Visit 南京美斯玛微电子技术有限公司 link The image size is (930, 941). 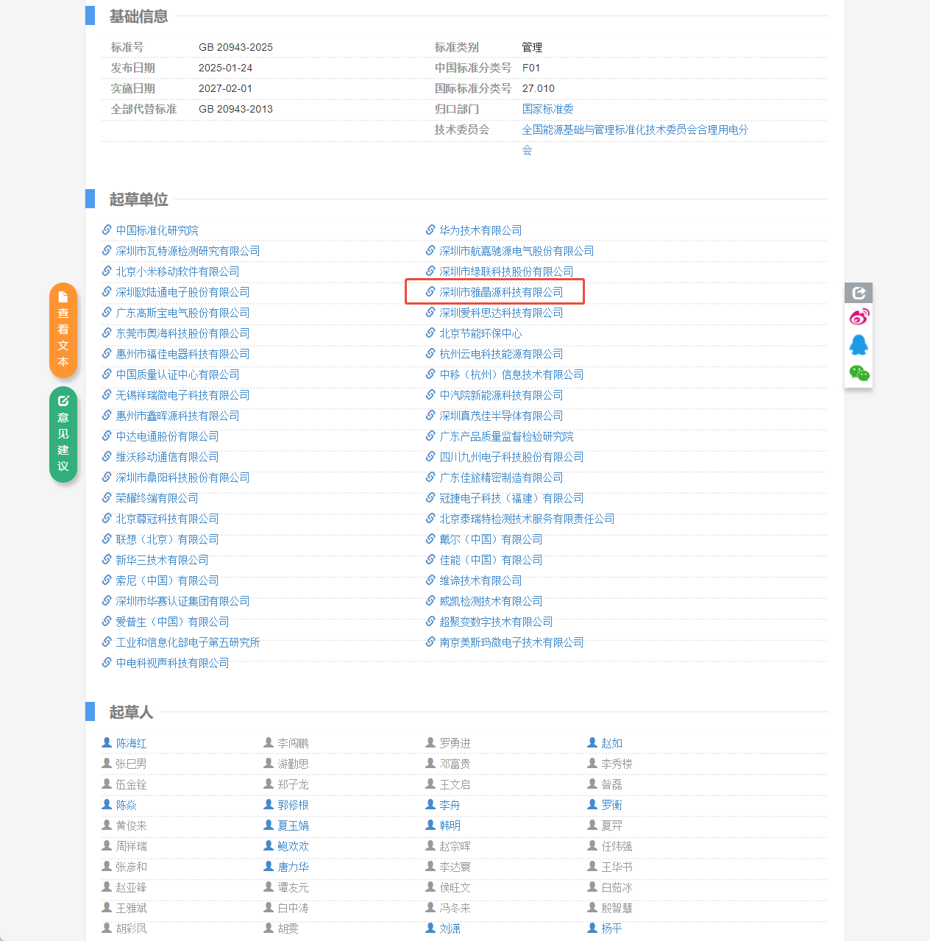[x=511, y=642]
